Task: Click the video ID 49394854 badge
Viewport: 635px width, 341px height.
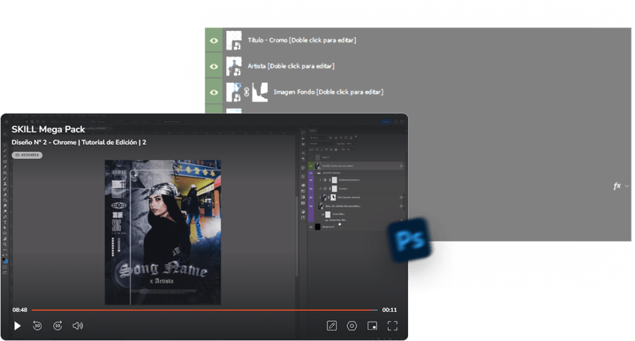Action: click(x=27, y=155)
